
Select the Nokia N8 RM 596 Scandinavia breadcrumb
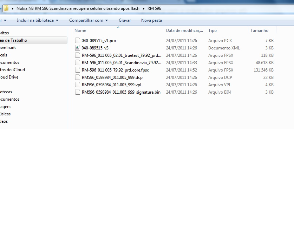(x=78, y=8)
